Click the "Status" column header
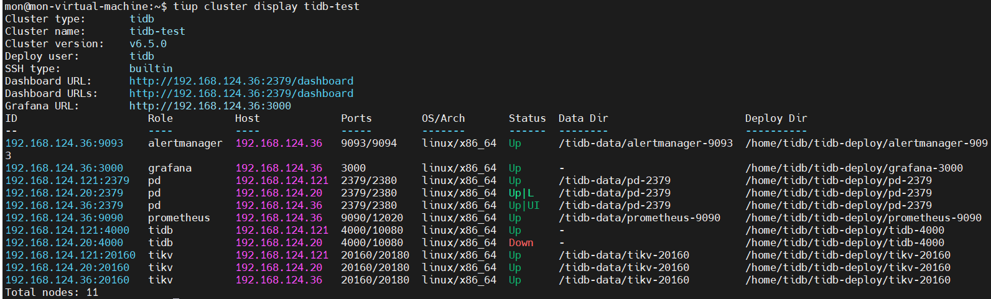991x299 pixels. click(527, 118)
